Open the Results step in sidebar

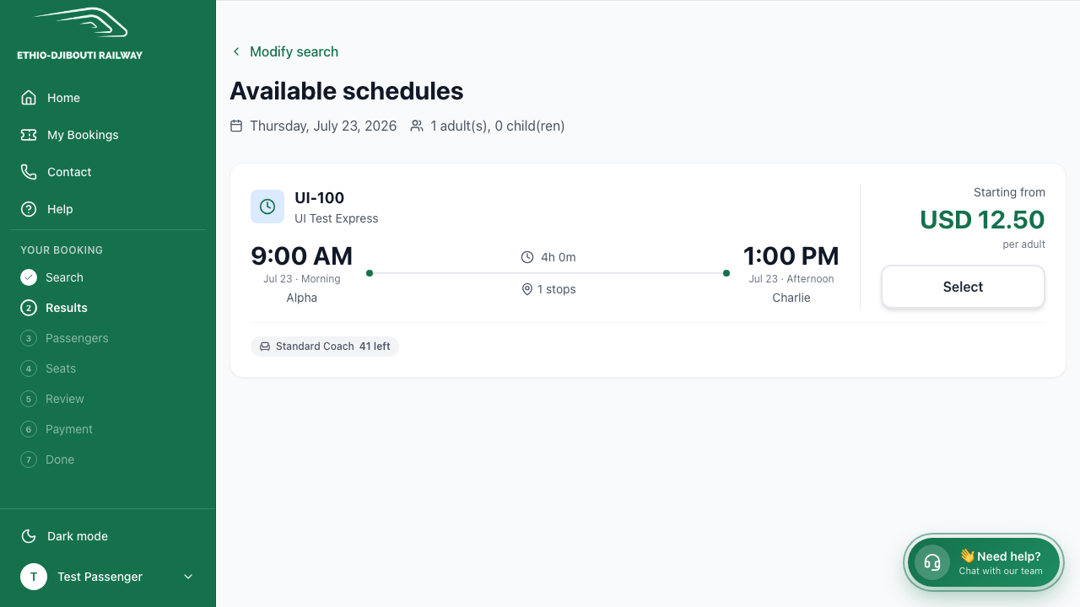tap(67, 308)
